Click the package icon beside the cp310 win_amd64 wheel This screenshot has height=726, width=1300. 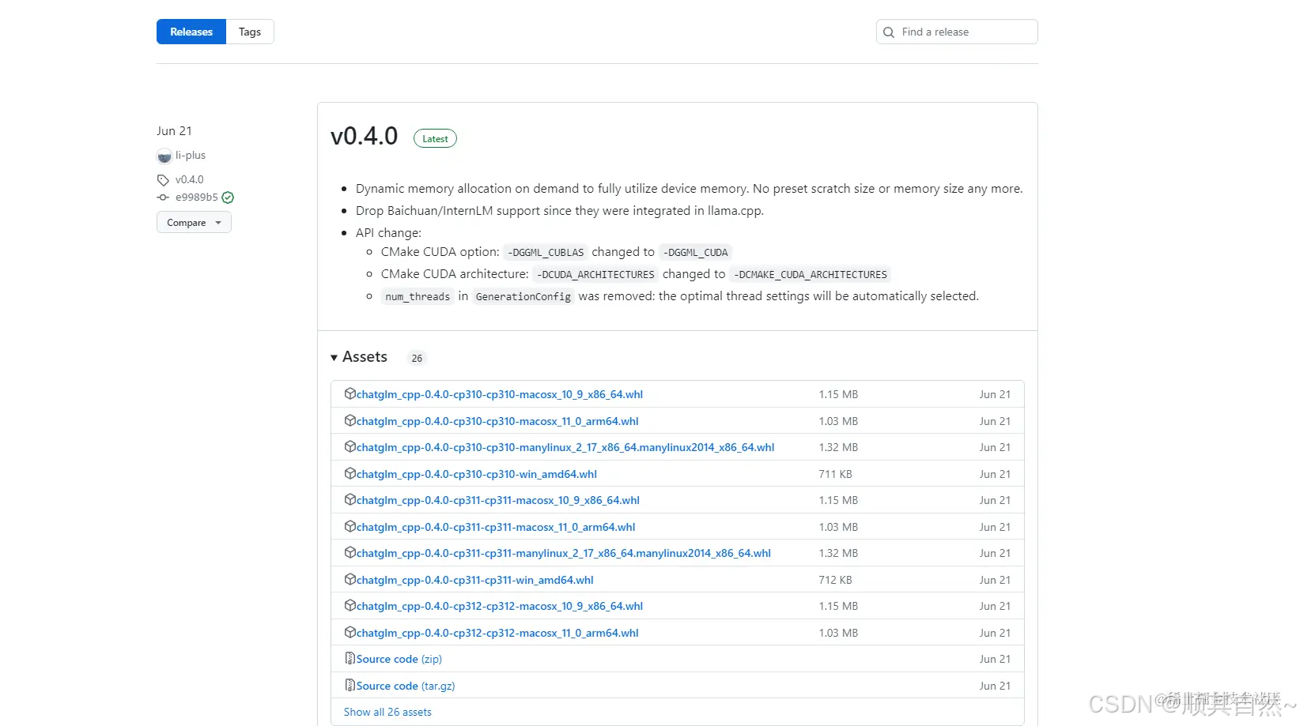pos(350,474)
